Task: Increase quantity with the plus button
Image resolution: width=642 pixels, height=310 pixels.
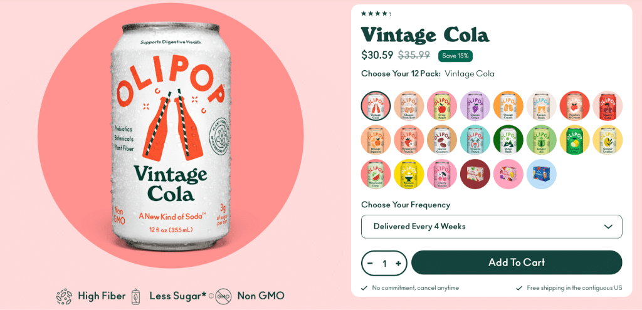Action: [398, 264]
